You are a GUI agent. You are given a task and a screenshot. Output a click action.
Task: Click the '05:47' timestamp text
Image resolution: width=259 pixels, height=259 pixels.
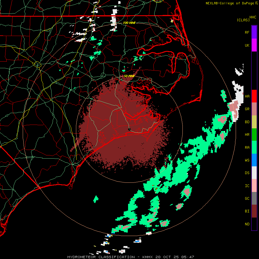click(x=188, y=257)
